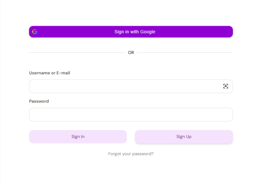Click the Sign in with Google button

coord(131,32)
